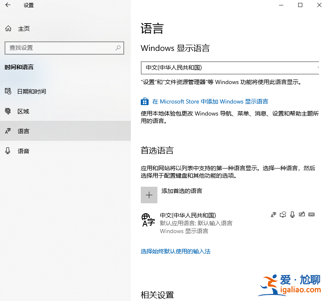326x301 pixels.
Task: Open 区域 settings page
Action: [x=65, y=111]
